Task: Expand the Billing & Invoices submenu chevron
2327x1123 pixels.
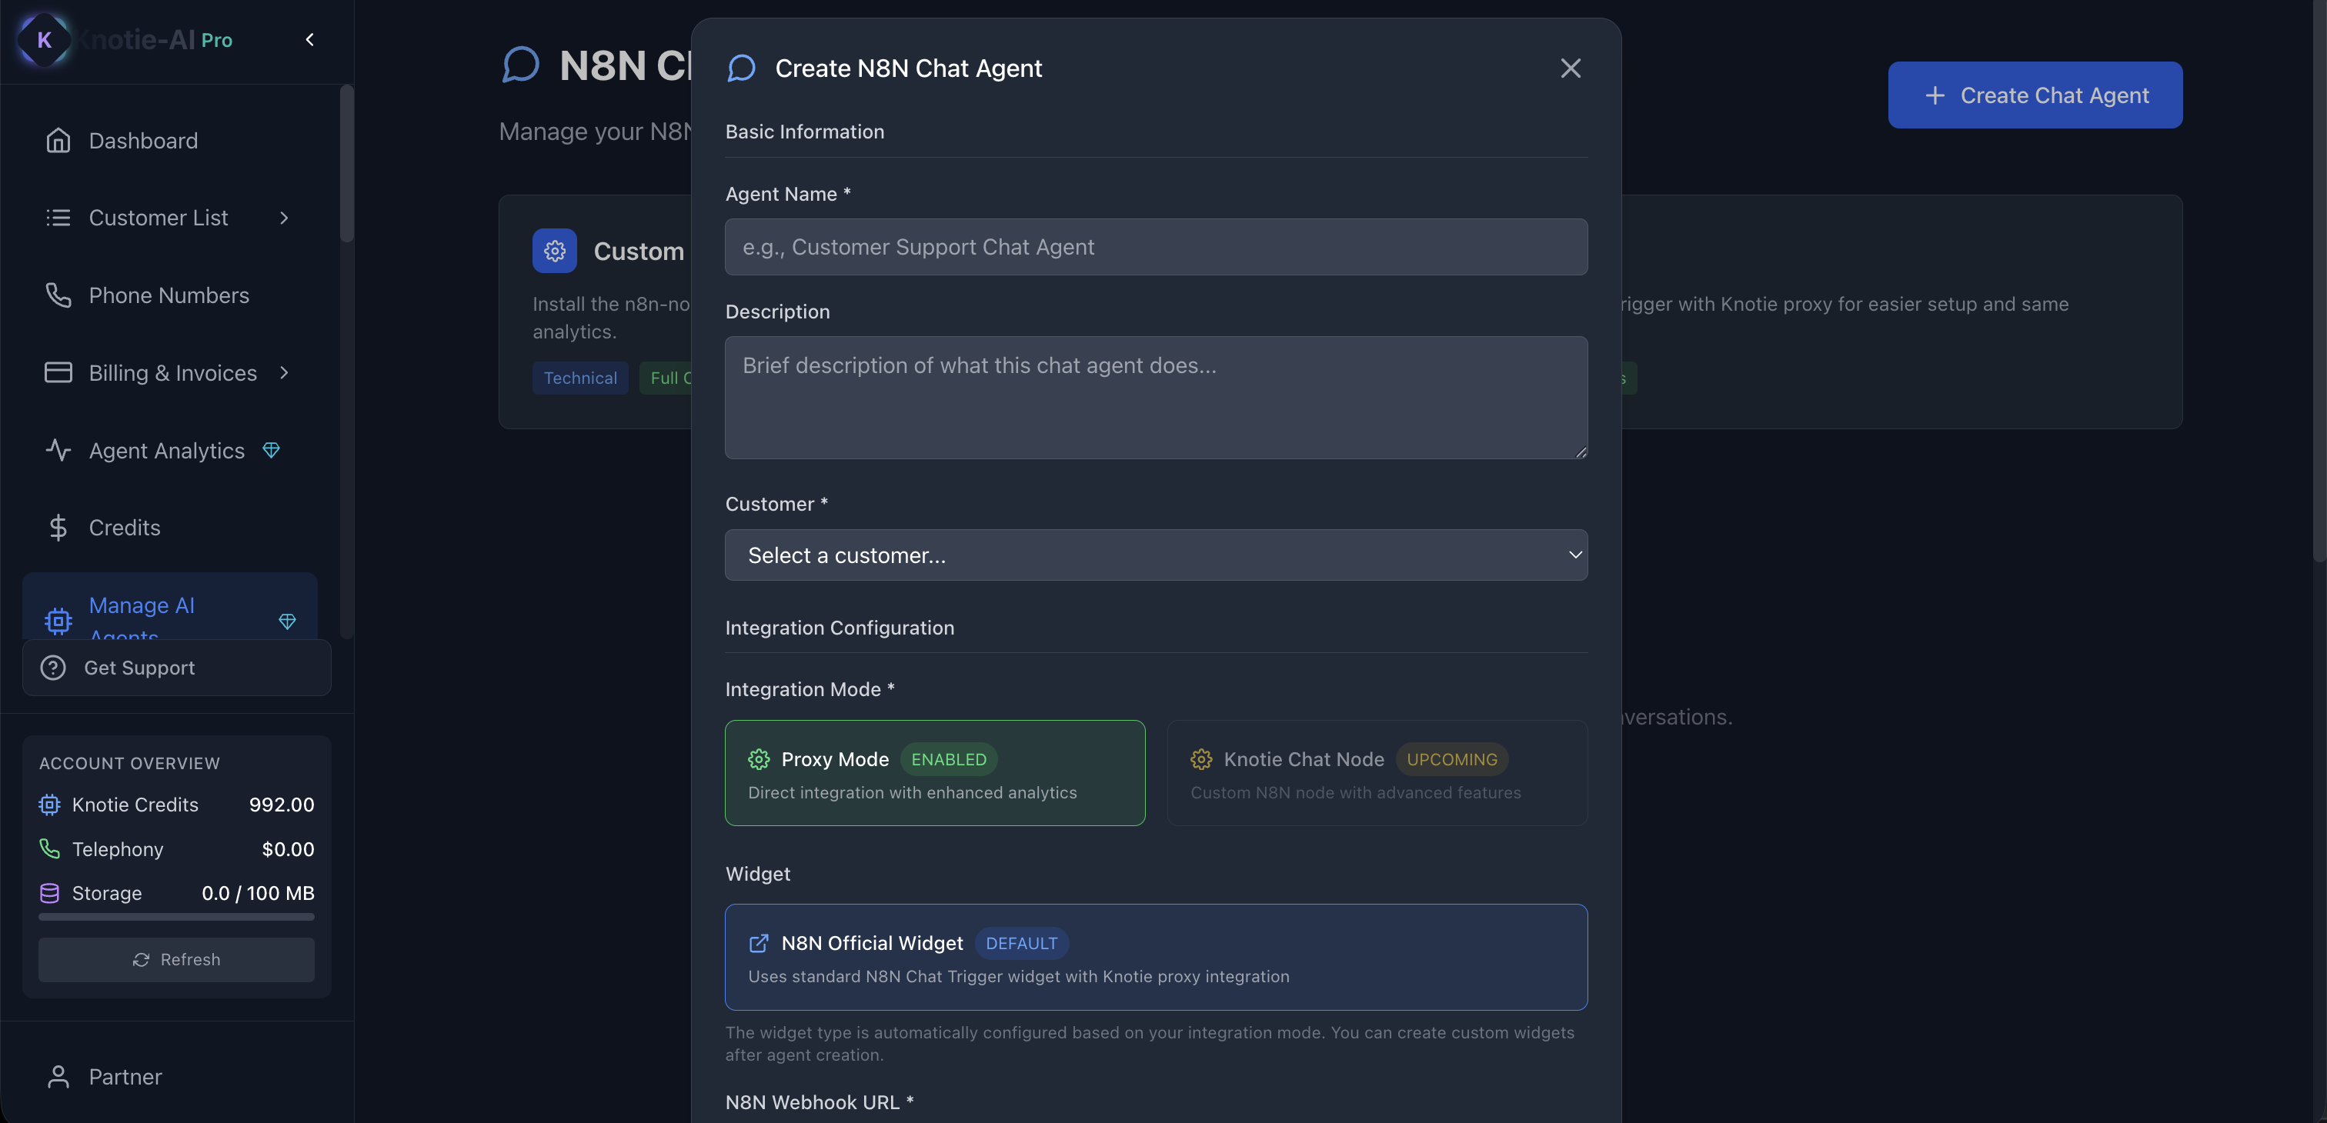Action: (285, 373)
